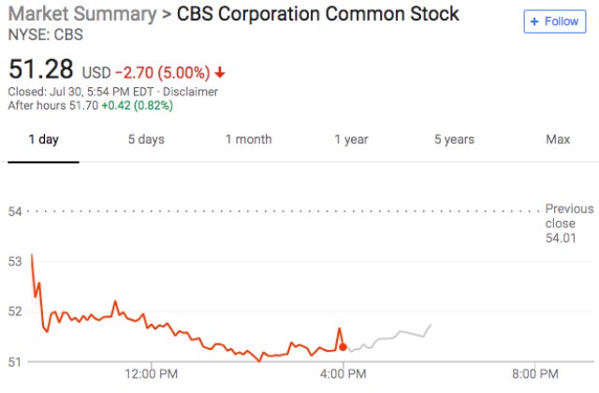Switch to the 5 days tab
The height and width of the screenshot is (393, 599).
point(146,139)
